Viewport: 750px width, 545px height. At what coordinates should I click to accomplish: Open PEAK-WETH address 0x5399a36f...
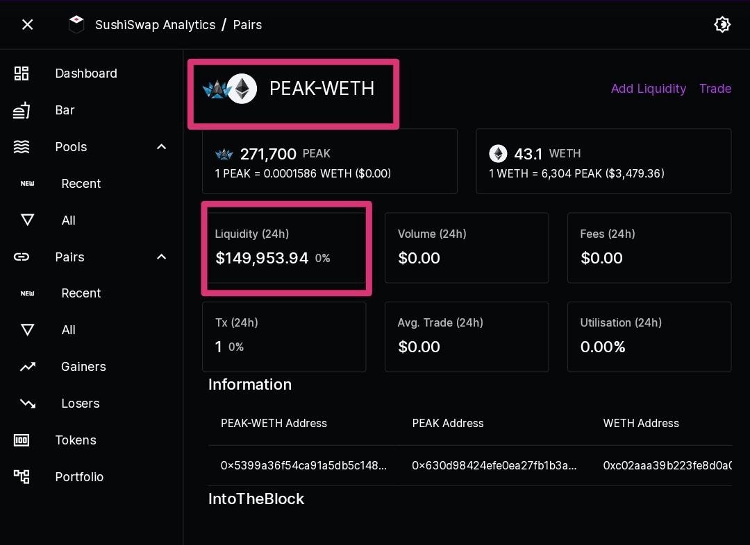(303, 465)
